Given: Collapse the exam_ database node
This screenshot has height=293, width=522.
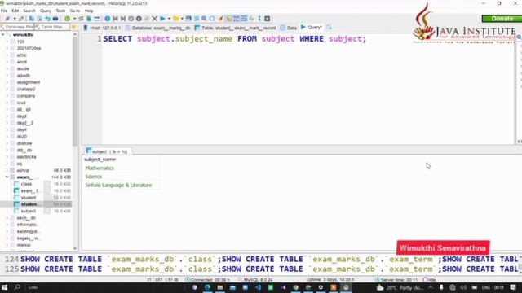Looking at the screenshot, I should pyautogui.click(x=7, y=177).
